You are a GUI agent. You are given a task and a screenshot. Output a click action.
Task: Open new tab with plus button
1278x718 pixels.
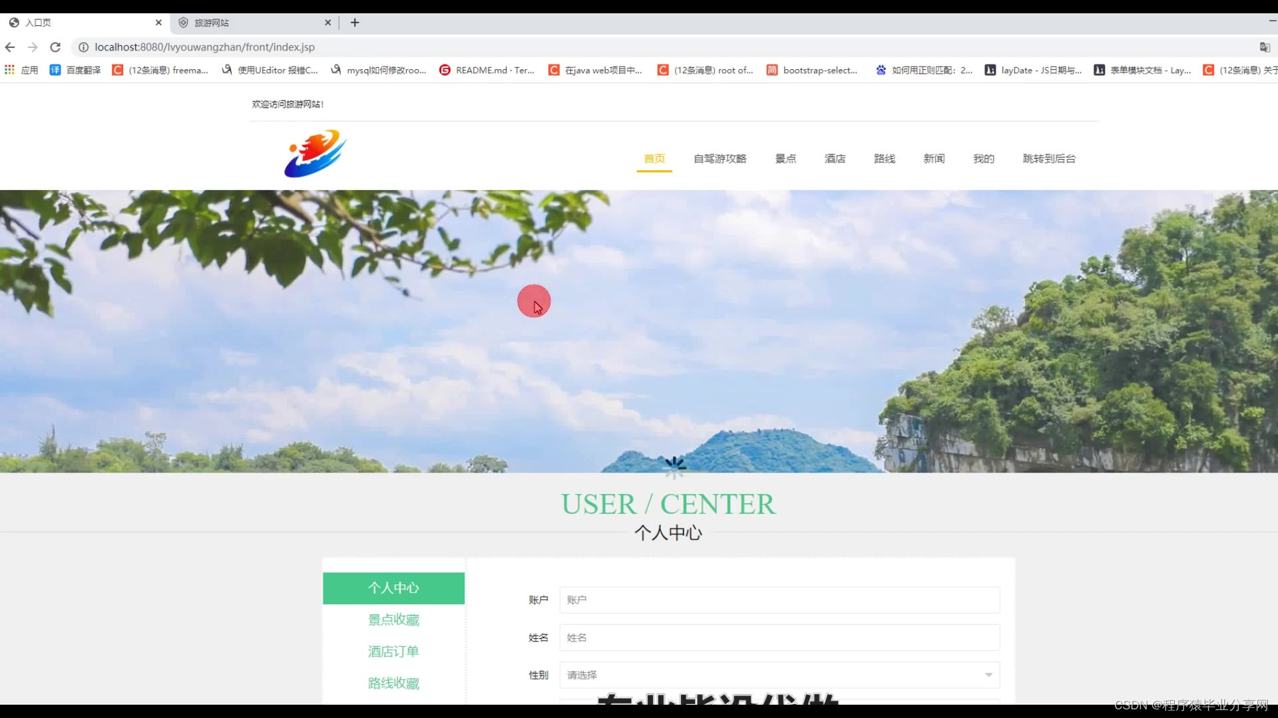click(x=355, y=23)
